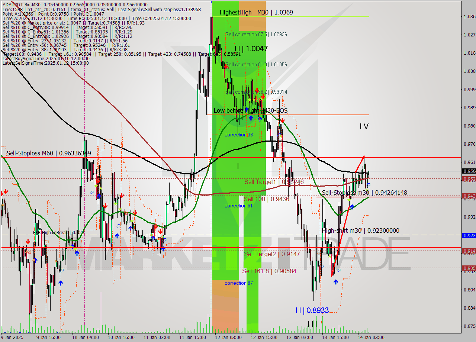
Task: Select the Sell correction 61.8 | 1.01356 label
Action: click(x=256, y=64)
